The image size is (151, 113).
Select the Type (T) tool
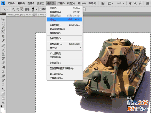3,85
